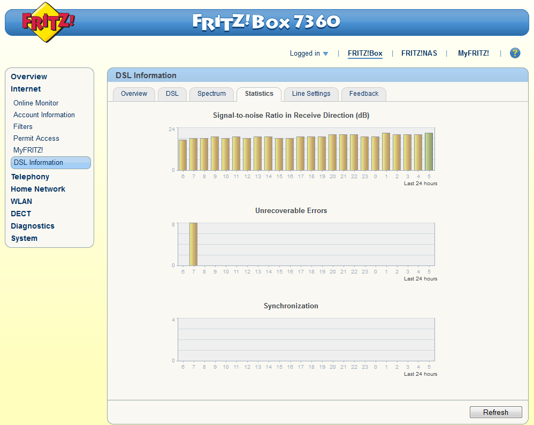The image size is (534, 425).
Task: Open Online Monitor in the sidebar
Action: coord(36,103)
